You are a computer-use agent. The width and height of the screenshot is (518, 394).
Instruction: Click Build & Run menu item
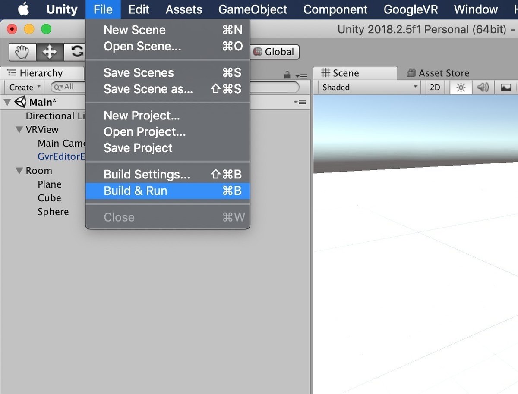(168, 191)
